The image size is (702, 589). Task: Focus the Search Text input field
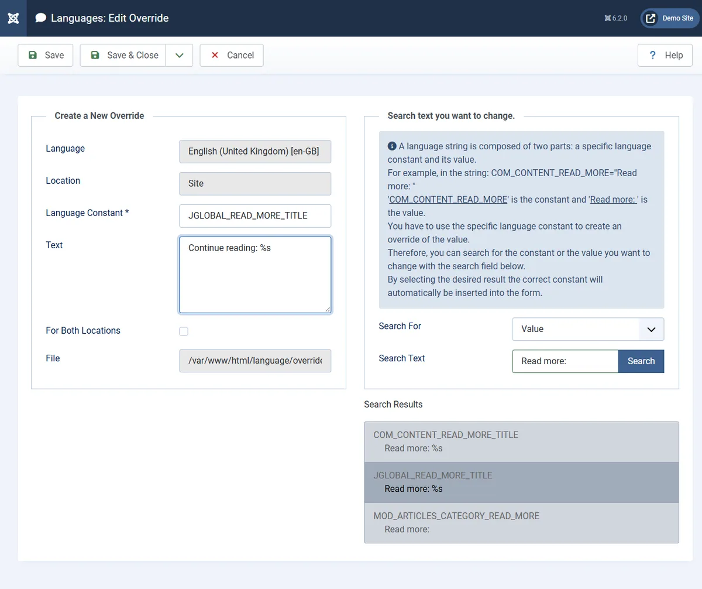click(565, 361)
